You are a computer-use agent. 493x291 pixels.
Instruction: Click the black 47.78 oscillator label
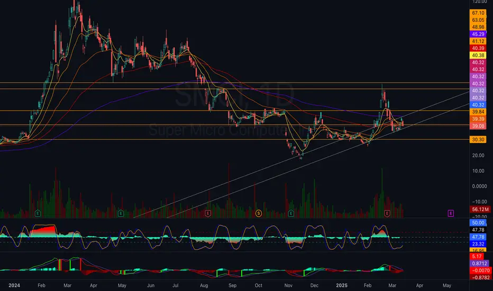pyautogui.click(x=478, y=230)
